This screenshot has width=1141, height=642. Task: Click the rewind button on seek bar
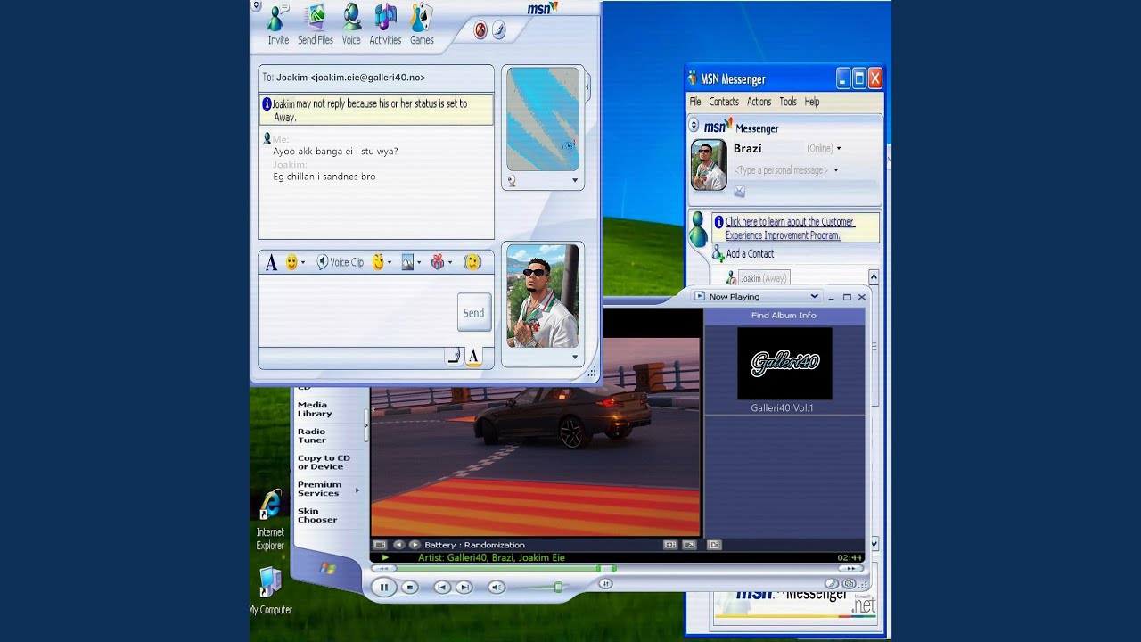pos(383,568)
